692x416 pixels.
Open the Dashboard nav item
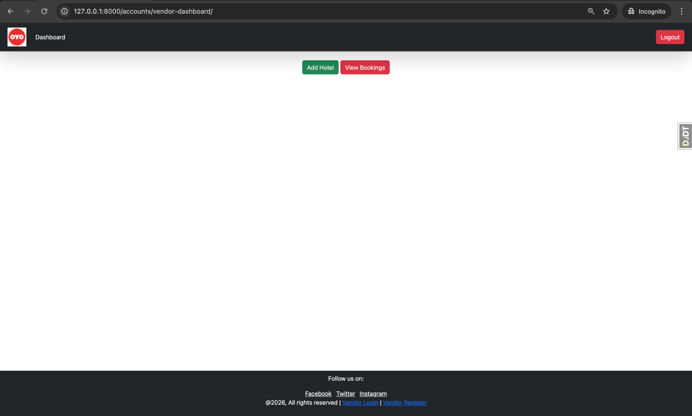click(50, 38)
